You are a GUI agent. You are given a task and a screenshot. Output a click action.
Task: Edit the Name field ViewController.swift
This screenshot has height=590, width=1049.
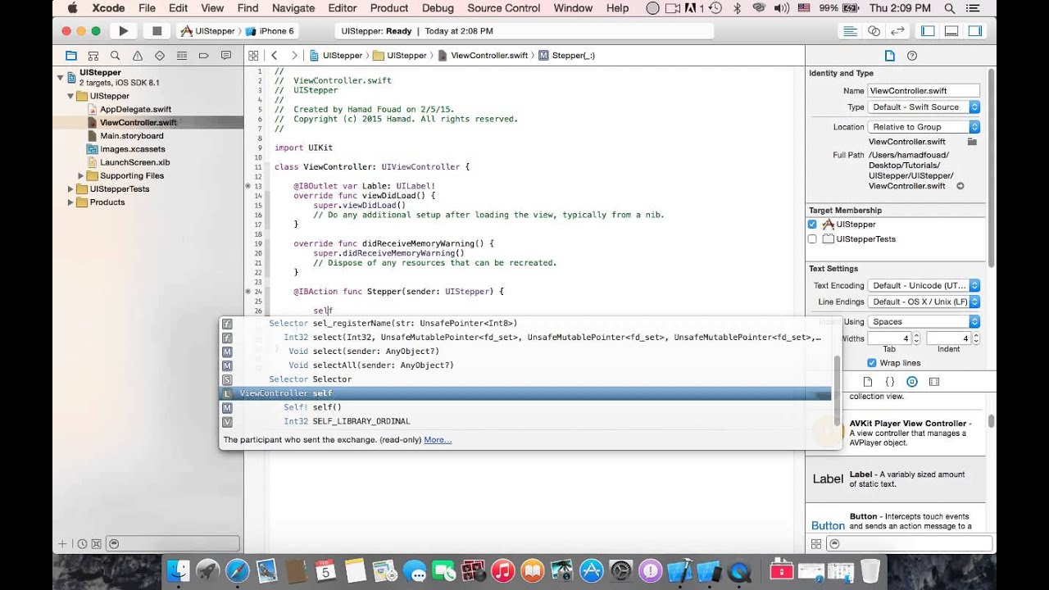[x=924, y=91]
